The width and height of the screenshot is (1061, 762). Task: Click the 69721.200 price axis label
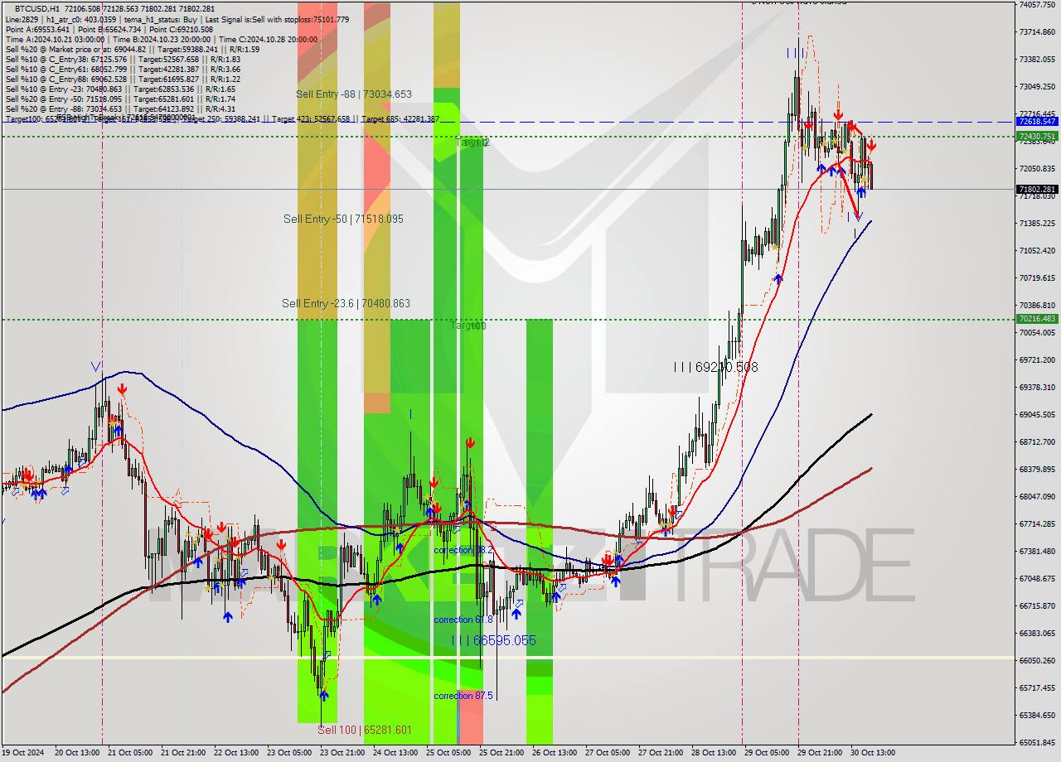1037,360
